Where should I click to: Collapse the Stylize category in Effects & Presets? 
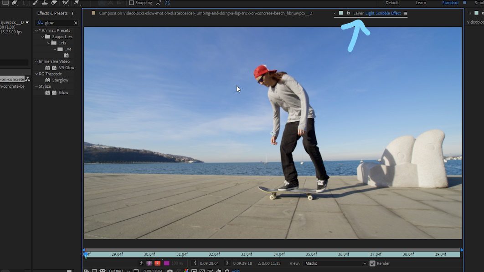[x=36, y=86]
